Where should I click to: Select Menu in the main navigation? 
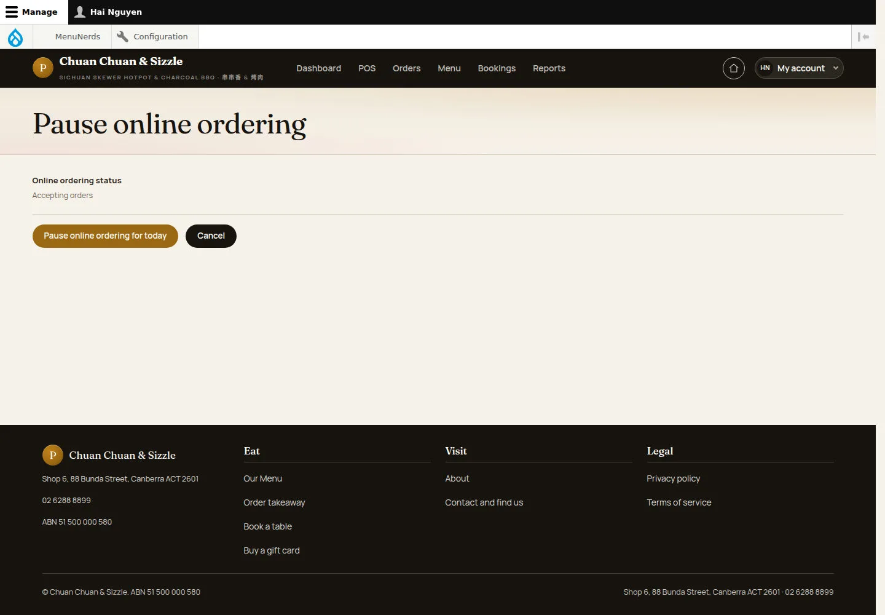click(x=449, y=68)
